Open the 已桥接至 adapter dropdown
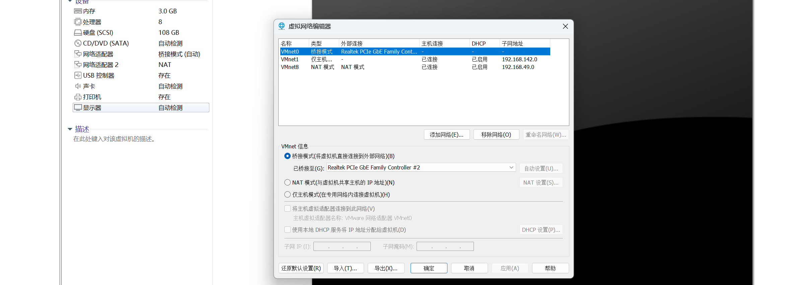Screen dimensions: 786x285 421,167
